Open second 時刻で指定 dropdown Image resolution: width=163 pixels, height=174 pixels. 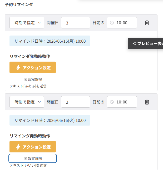(27, 102)
